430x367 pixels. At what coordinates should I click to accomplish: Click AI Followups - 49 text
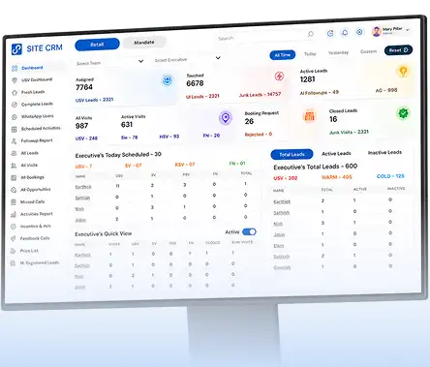coord(320,93)
